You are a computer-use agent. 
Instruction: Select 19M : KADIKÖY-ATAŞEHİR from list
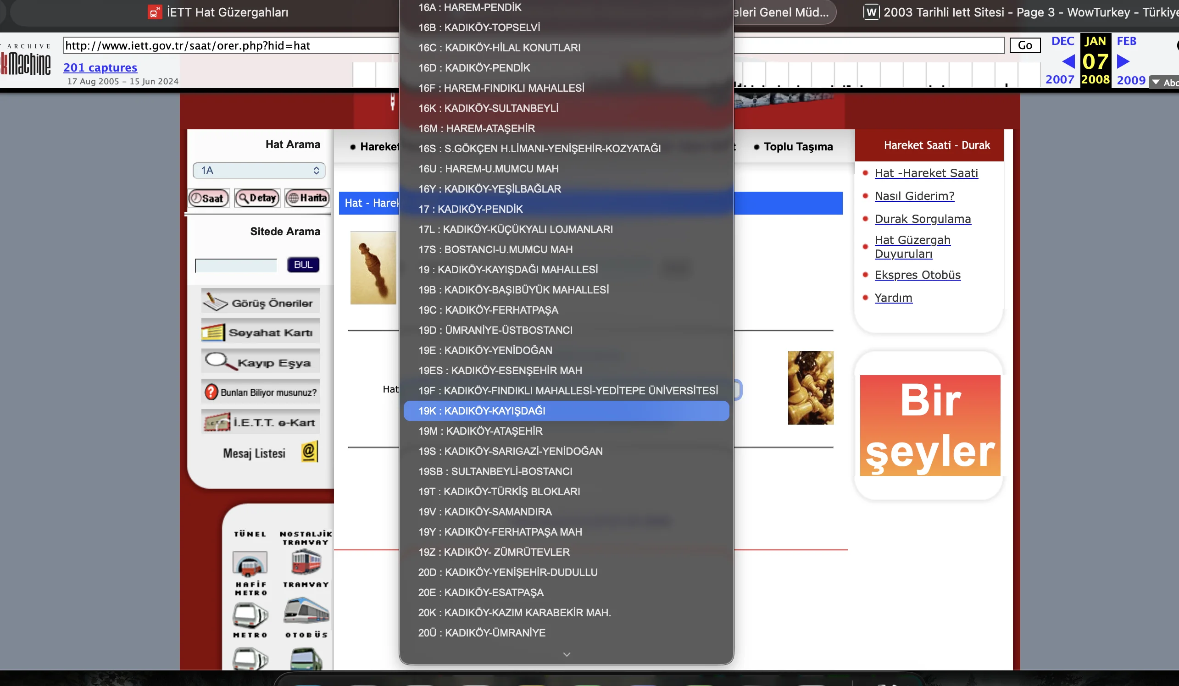click(480, 431)
